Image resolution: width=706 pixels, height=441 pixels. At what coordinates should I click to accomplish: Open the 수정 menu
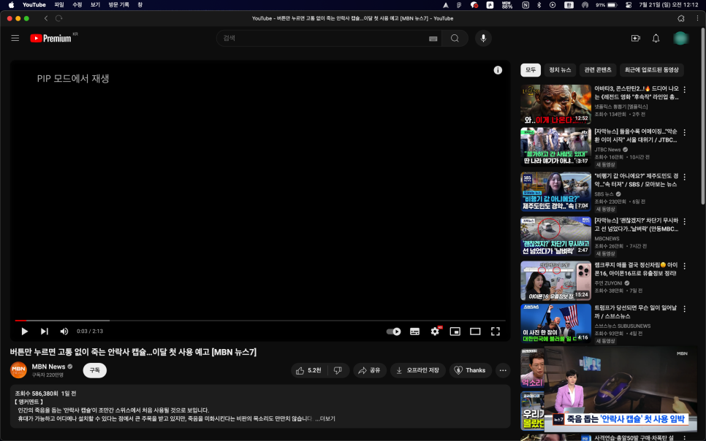77,5
